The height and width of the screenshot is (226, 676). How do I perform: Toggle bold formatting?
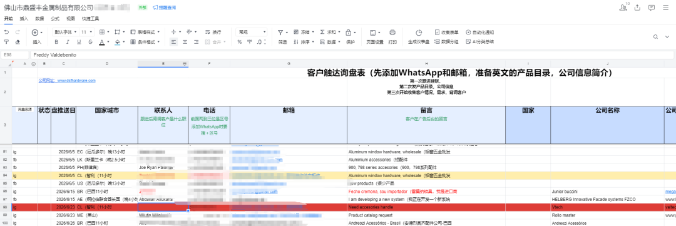(x=56, y=42)
